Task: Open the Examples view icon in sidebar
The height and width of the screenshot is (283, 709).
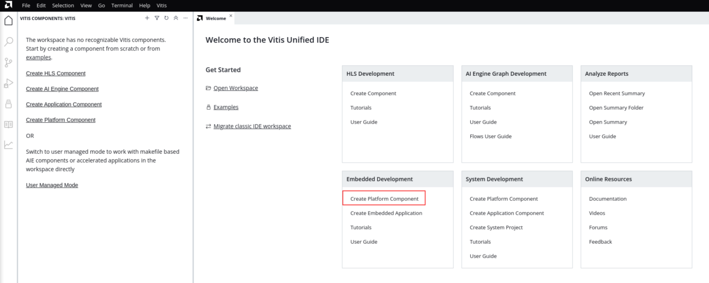Action: coord(8,104)
